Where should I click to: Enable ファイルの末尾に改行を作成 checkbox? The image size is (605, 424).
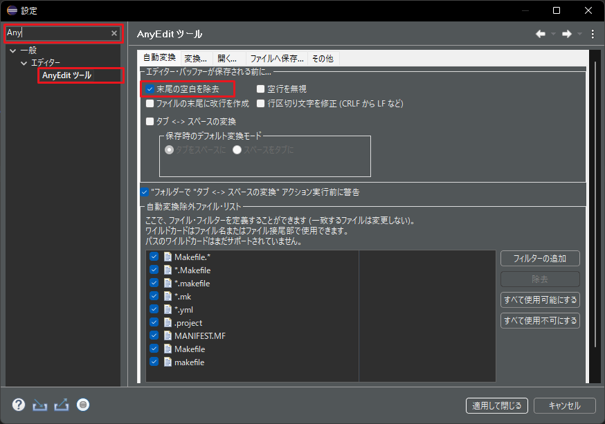coord(150,103)
